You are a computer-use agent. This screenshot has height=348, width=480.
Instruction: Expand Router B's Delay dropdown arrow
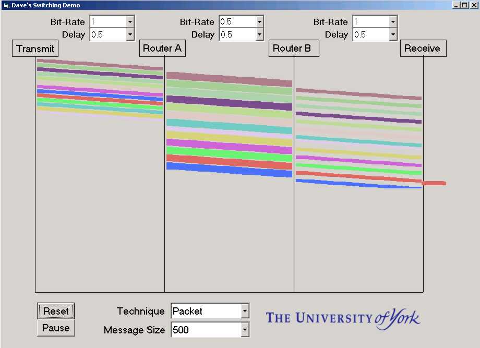click(x=393, y=34)
